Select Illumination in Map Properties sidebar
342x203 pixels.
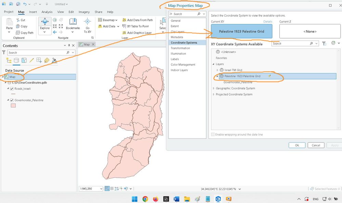click(x=178, y=54)
